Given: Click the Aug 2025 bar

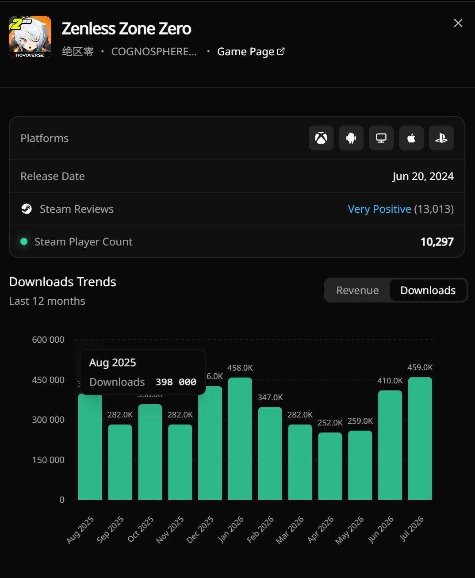Looking at the screenshot, I should pos(90,447).
